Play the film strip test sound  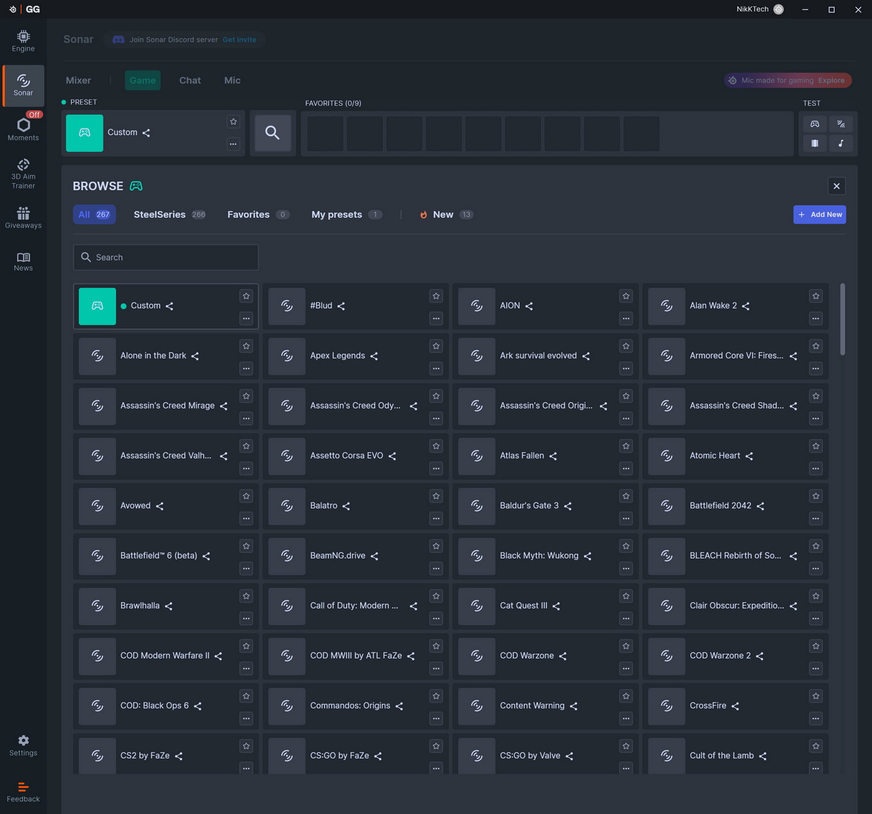(x=815, y=143)
